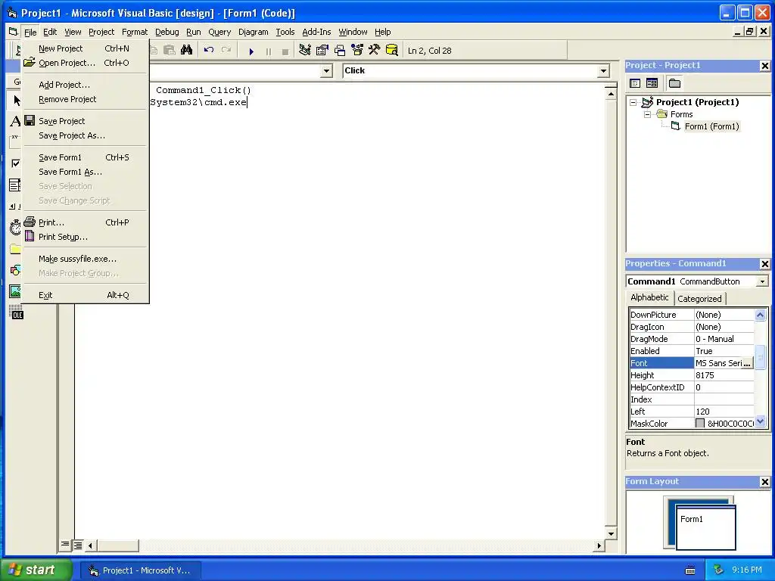Click the Windows start button
The image size is (775, 581).
click(36, 570)
